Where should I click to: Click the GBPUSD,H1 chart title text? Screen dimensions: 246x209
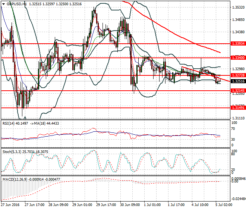click(x=17, y=4)
